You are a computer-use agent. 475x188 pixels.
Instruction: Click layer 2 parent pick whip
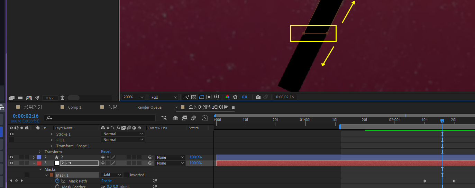tap(150, 157)
